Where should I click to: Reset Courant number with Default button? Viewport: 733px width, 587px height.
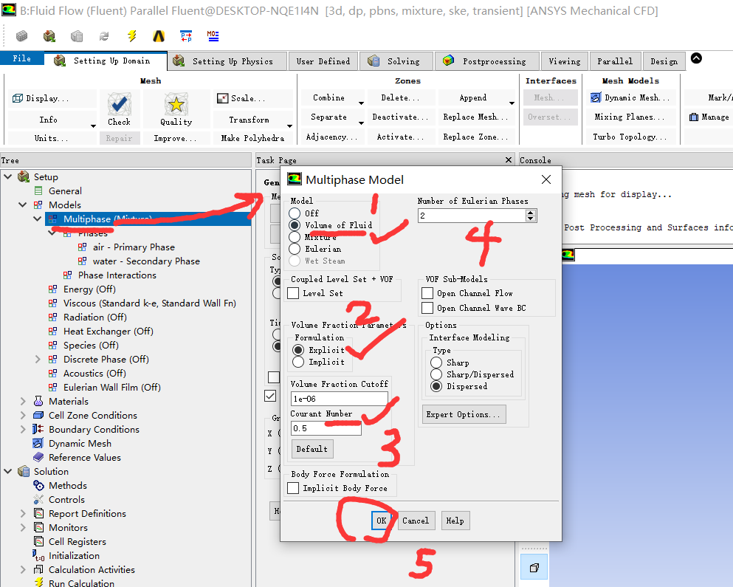pos(312,449)
